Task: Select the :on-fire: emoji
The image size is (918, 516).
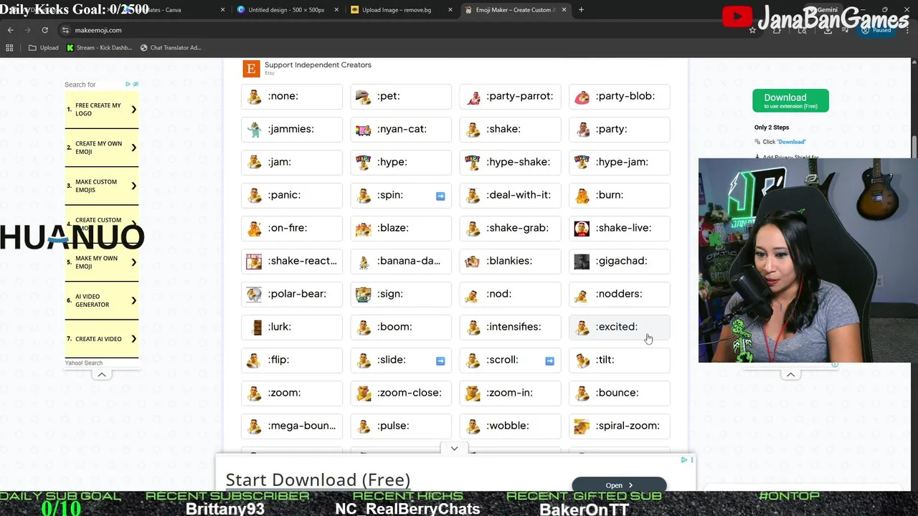Action: pos(292,228)
